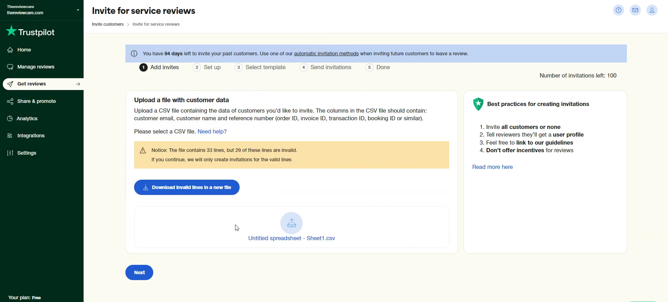The width and height of the screenshot is (668, 302).
Task: Open Integrations in sidebar
Action: coord(31,136)
